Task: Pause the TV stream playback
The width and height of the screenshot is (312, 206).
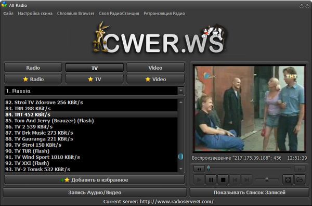Action: tap(211, 180)
